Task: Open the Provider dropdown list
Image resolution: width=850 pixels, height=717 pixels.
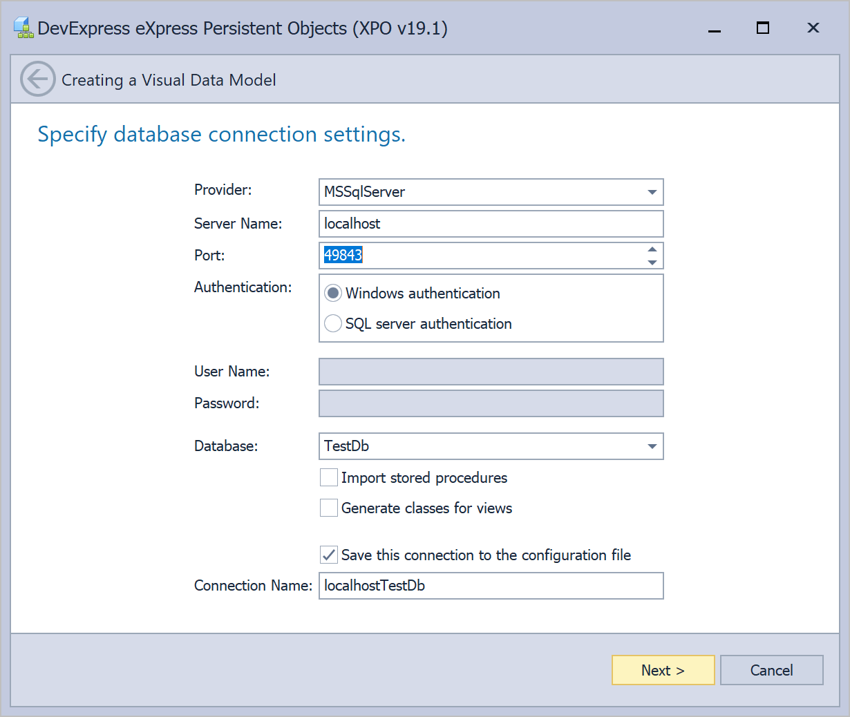Action: pyautogui.click(x=652, y=192)
